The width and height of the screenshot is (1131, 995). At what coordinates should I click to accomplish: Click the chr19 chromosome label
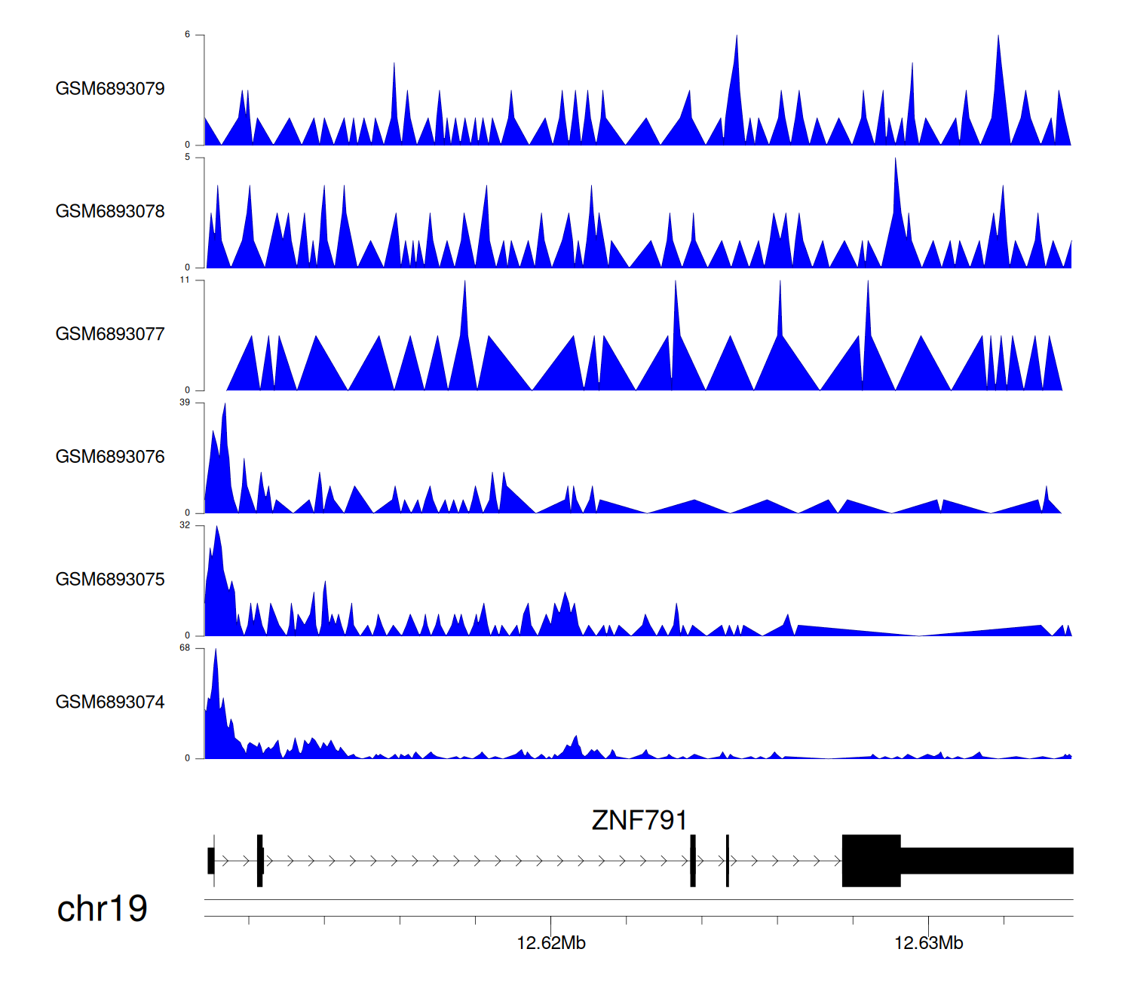click(x=102, y=908)
